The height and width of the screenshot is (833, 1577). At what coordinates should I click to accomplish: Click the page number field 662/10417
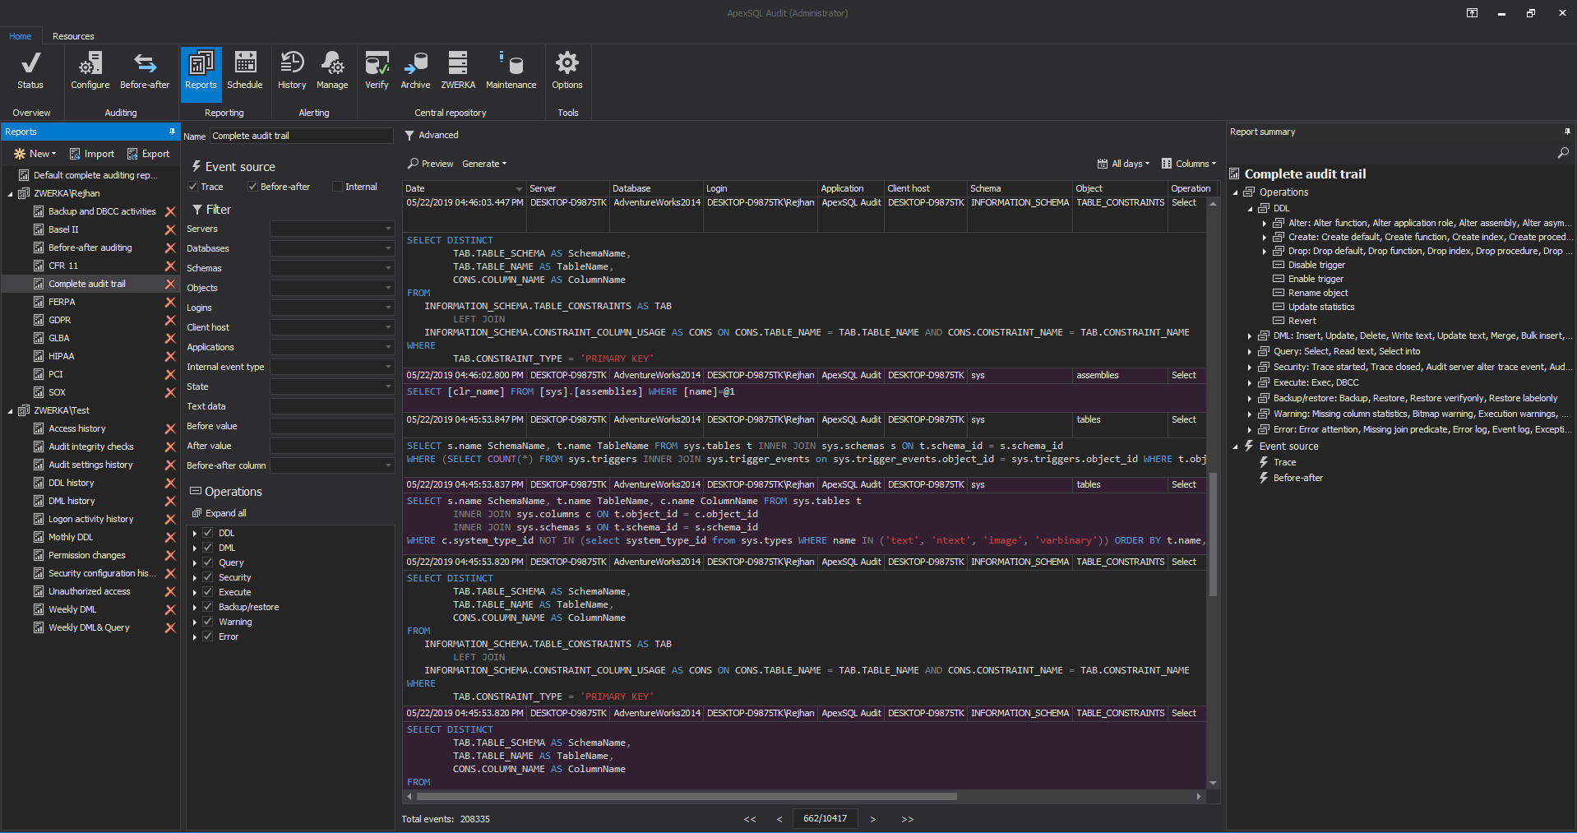[825, 819]
